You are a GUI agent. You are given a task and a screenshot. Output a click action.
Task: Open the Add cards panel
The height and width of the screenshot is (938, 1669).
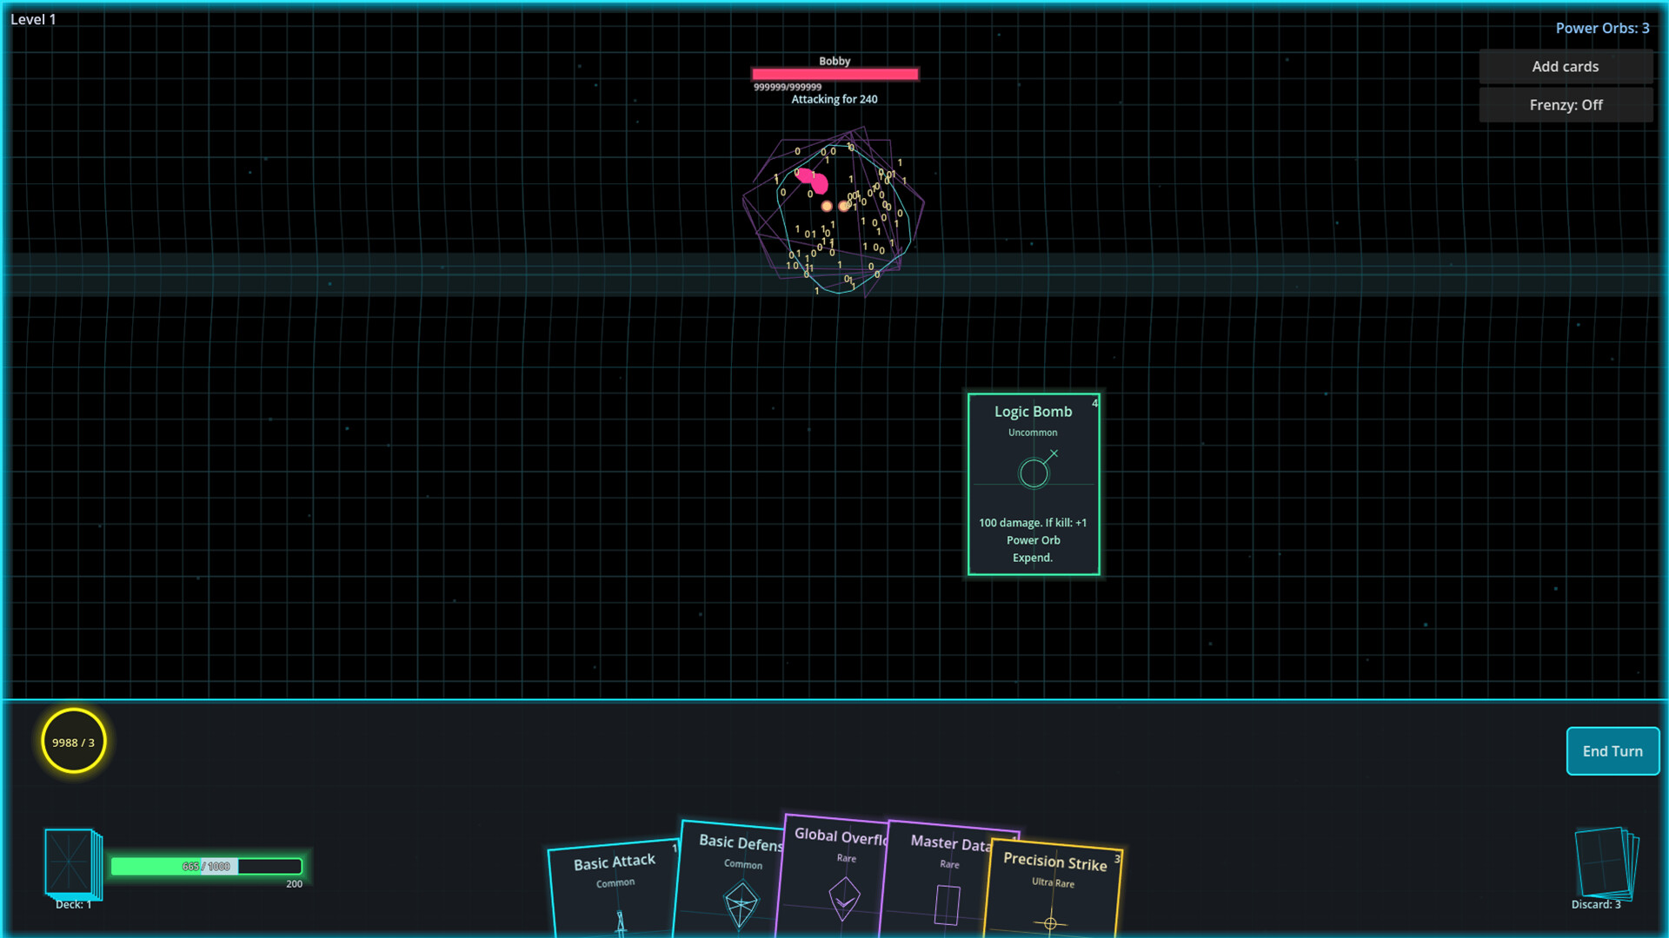click(1566, 66)
